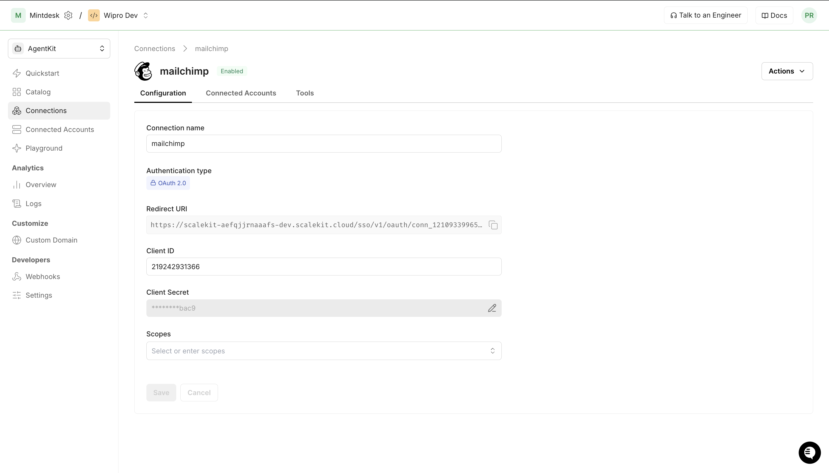Copy the Redirect URI
The image size is (829, 473).
[493, 225]
